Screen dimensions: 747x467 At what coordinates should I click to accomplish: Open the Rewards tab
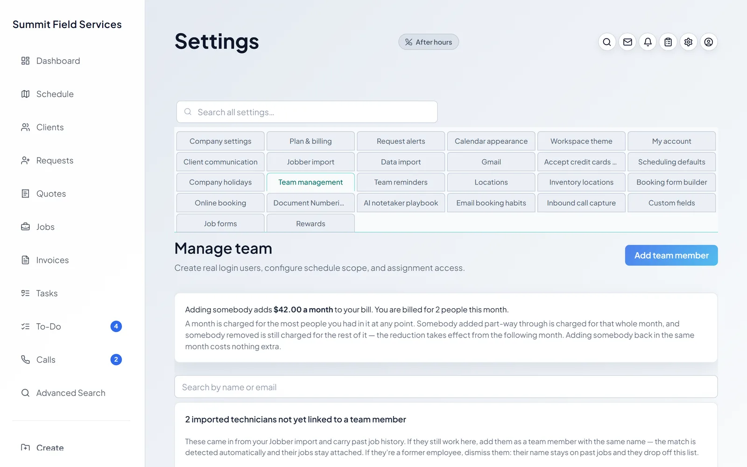point(310,223)
